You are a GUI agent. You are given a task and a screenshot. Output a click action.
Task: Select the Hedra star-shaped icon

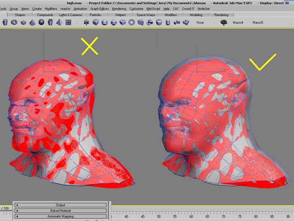pyautogui.click(x=86, y=23)
